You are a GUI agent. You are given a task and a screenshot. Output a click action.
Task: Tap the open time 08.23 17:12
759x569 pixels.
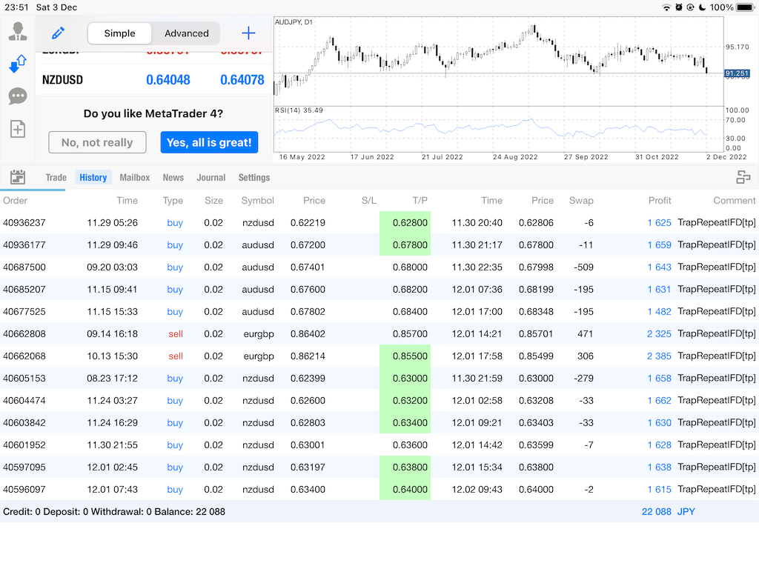pos(113,379)
